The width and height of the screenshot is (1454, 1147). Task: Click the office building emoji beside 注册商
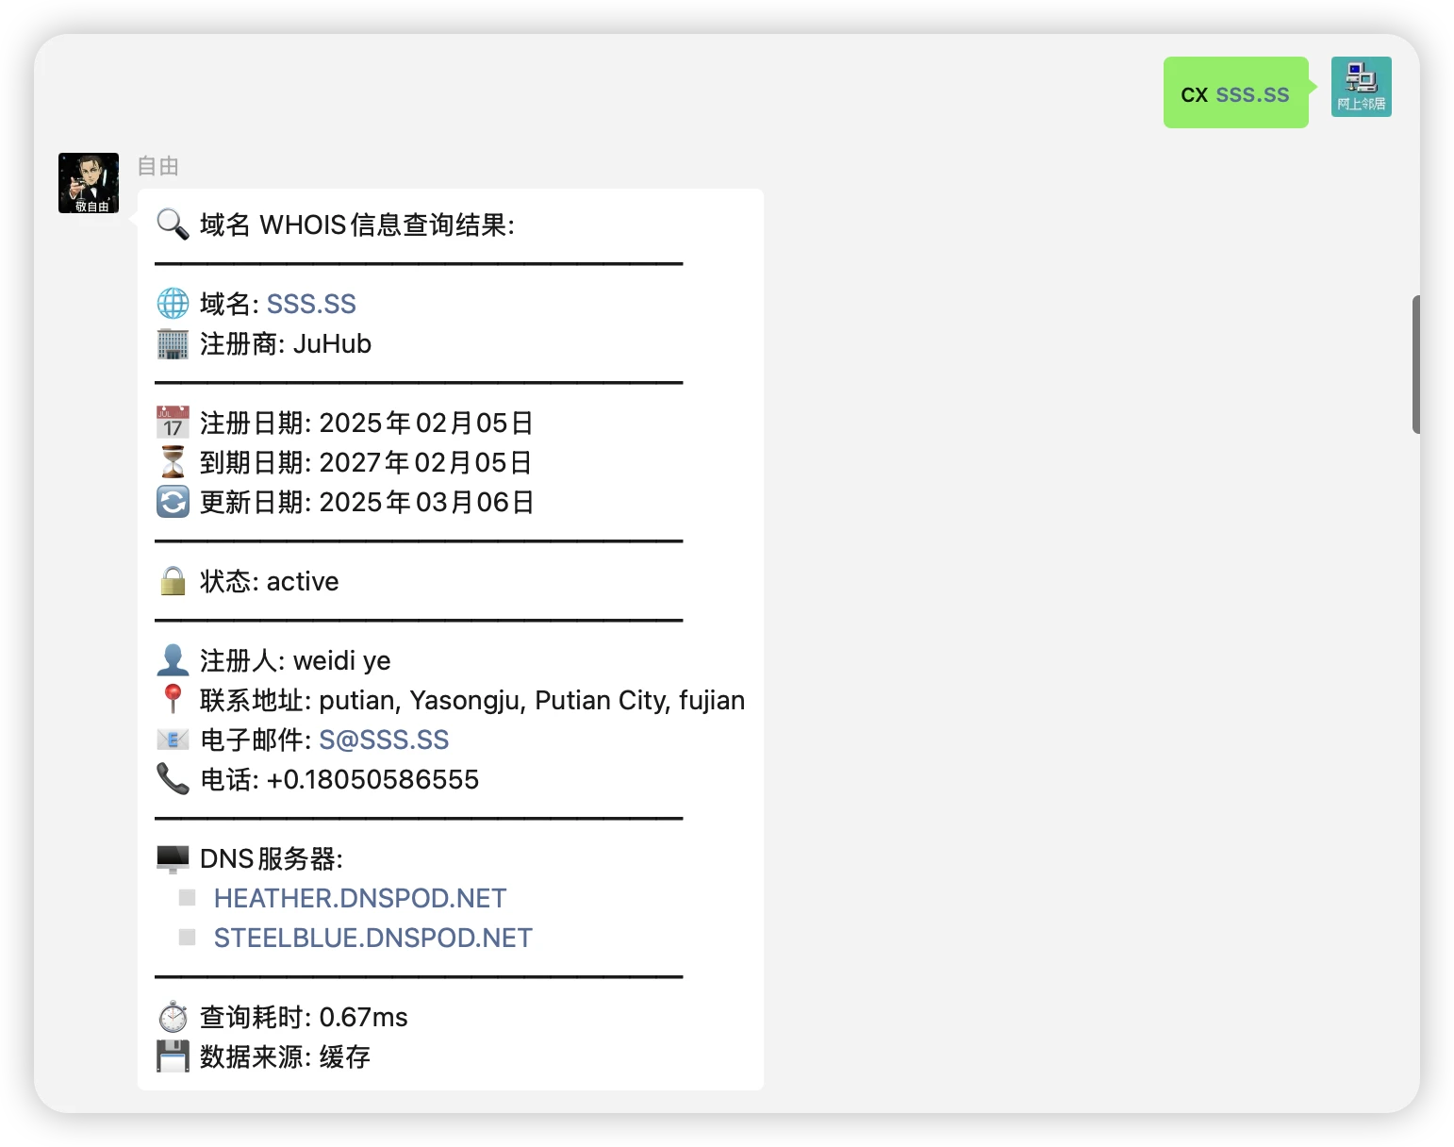(173, 344)
